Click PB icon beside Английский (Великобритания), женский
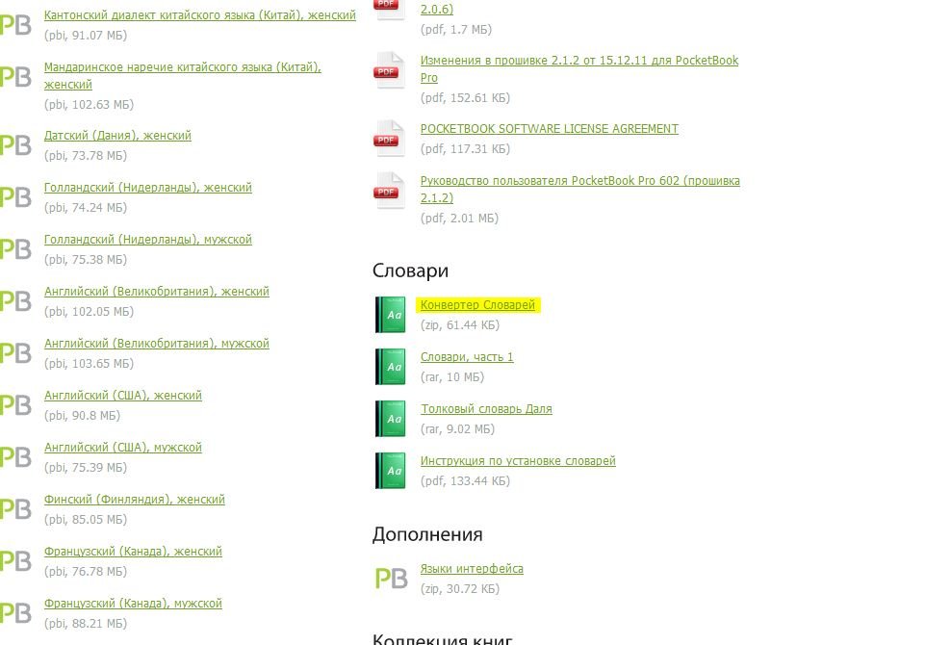This screenshot has width=925, height=645. [x=15, y=301]
